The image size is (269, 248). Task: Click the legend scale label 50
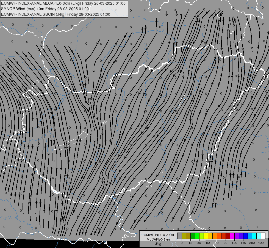208,243
